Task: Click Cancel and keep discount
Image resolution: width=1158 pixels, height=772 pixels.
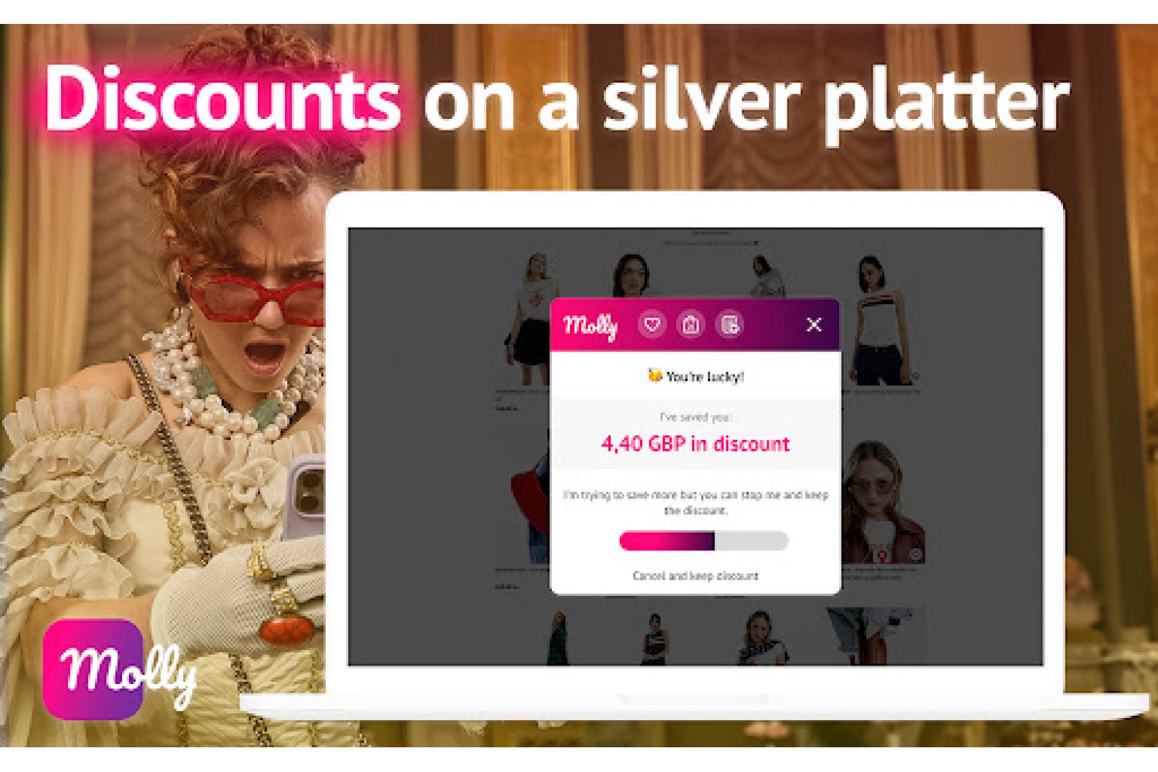Action: [696, 576]
